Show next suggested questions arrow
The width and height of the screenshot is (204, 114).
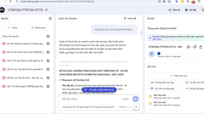tap(136, 107)
